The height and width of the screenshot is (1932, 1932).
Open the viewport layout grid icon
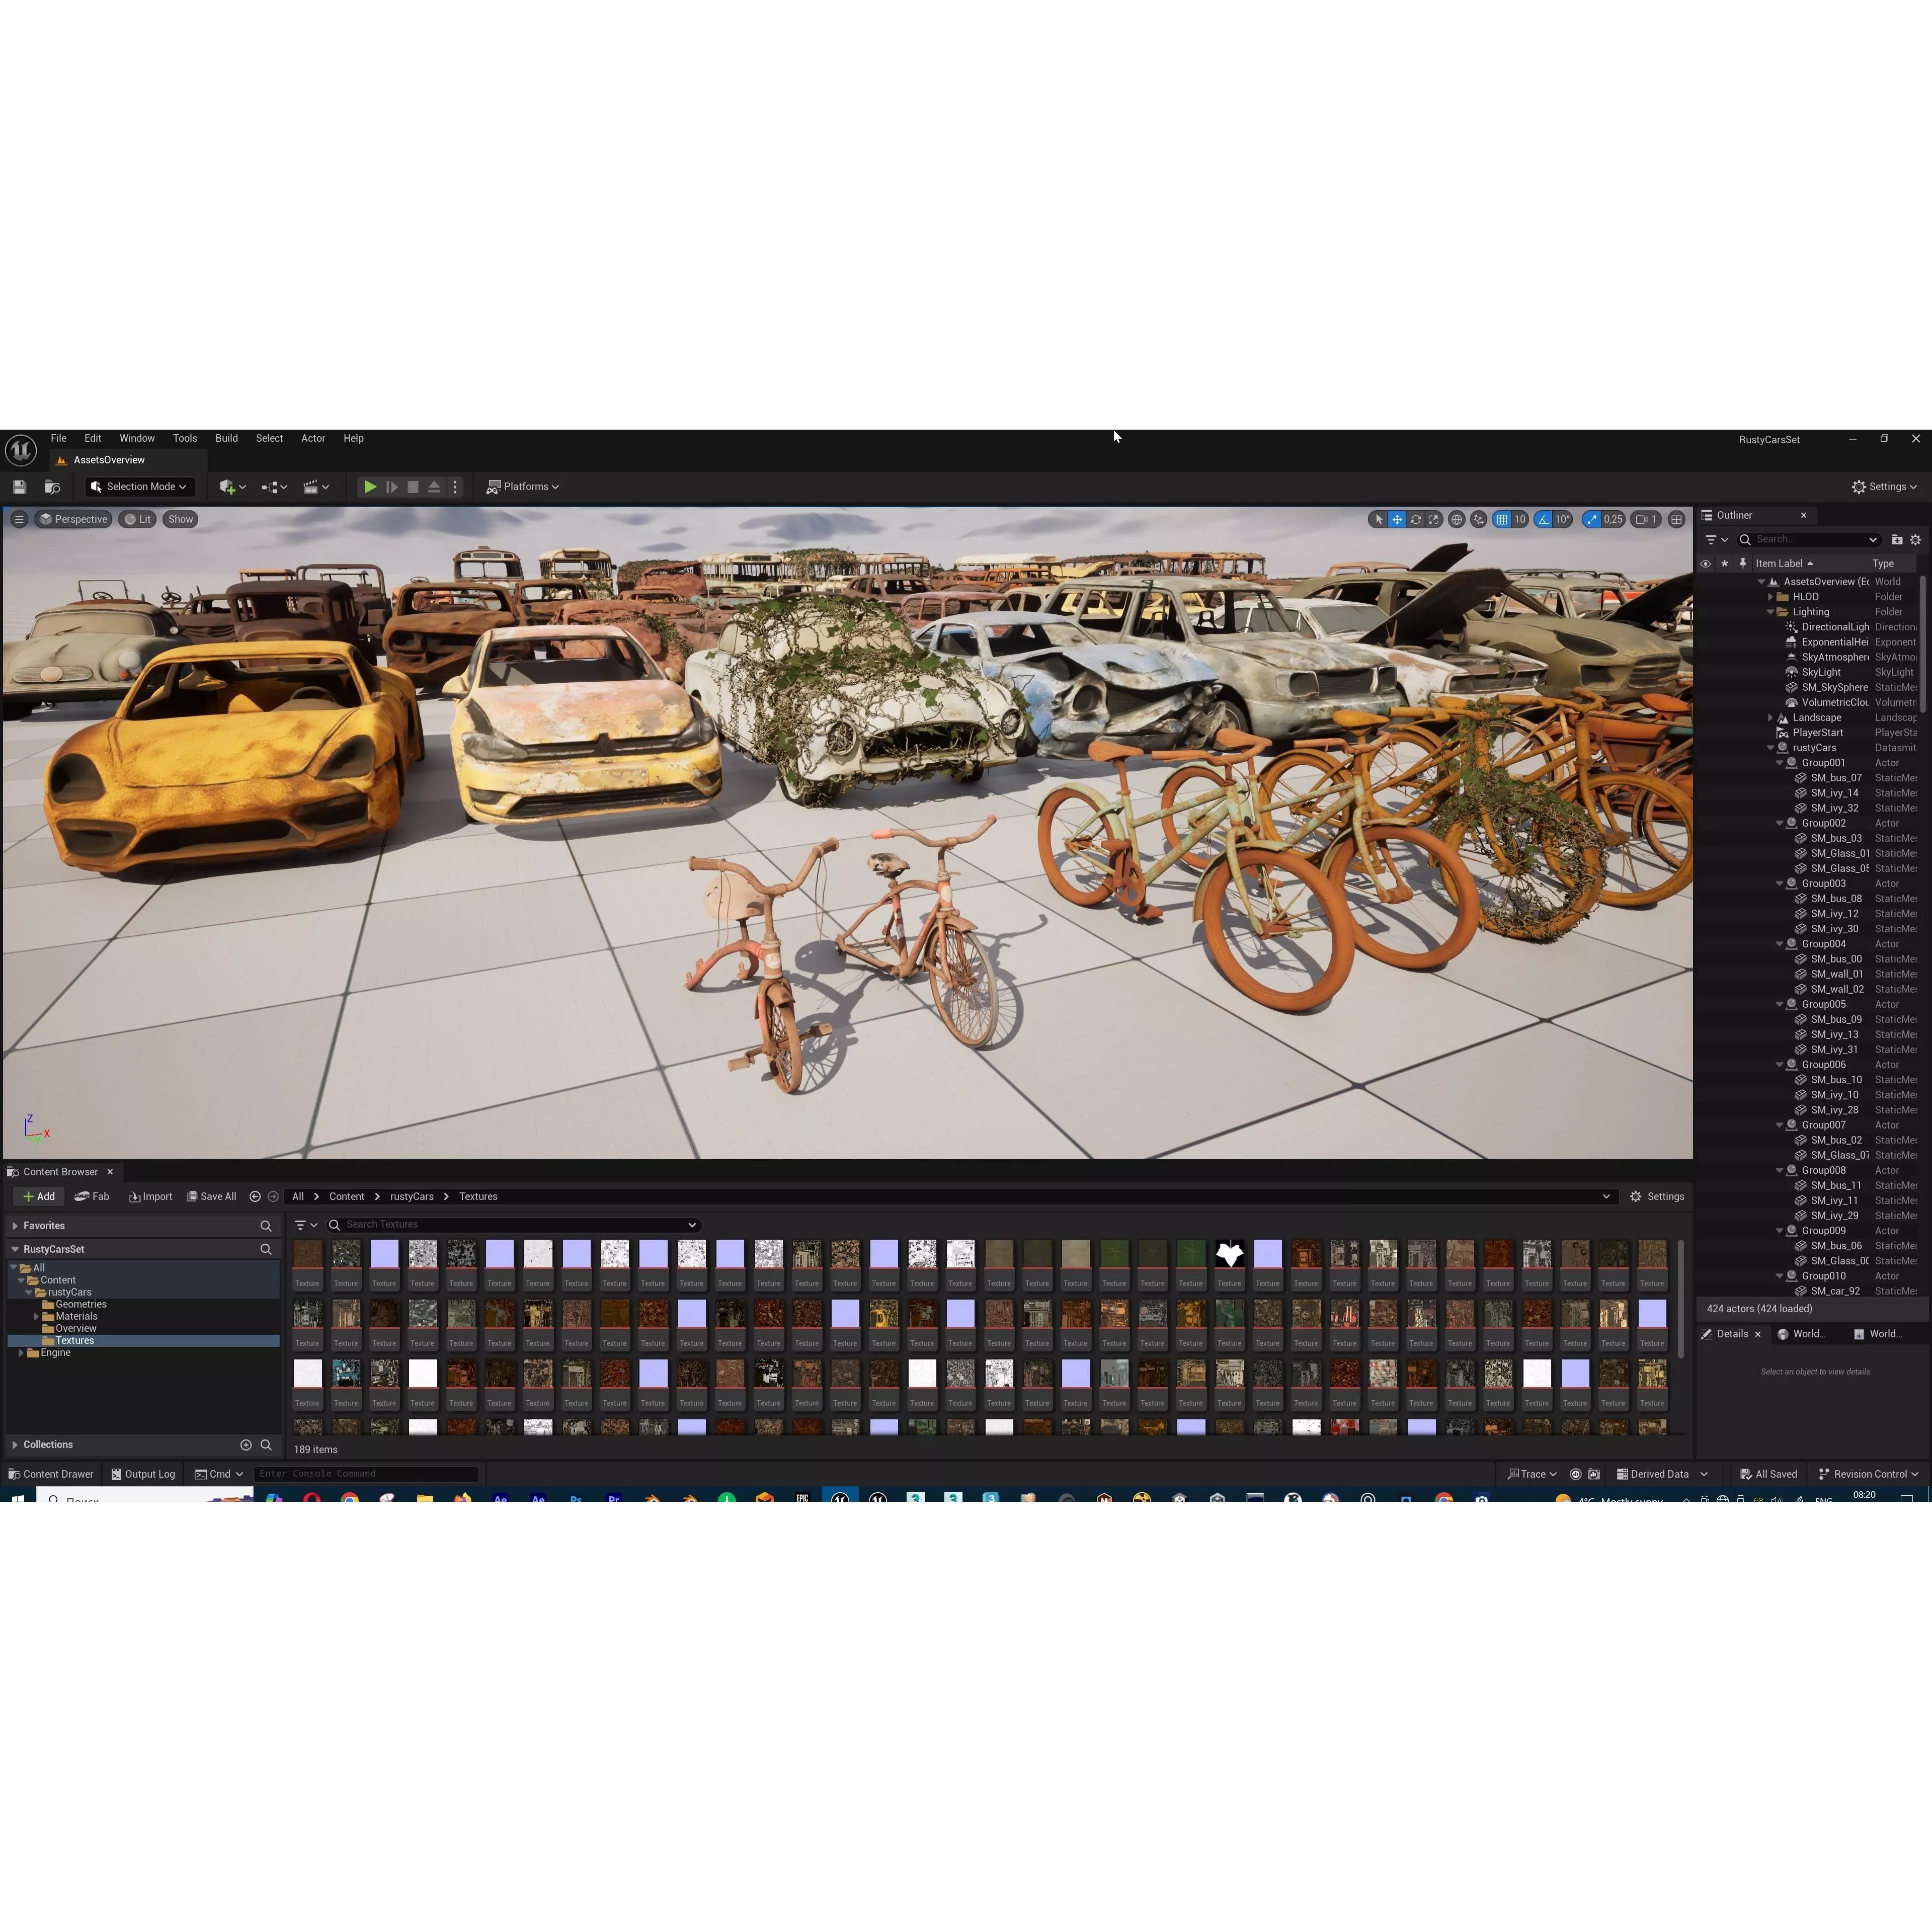tap(1677, 519)
